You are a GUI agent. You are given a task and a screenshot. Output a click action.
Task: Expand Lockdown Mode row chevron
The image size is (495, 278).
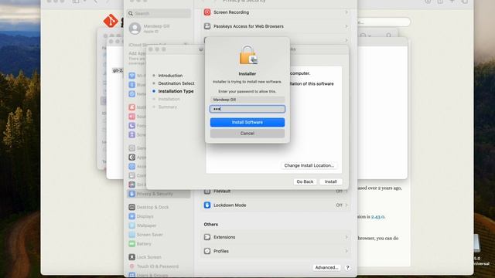346,205
